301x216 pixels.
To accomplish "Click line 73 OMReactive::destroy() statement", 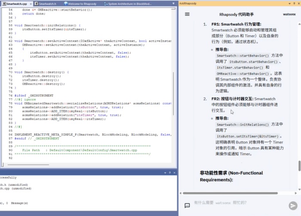I will tap(43, 84).
